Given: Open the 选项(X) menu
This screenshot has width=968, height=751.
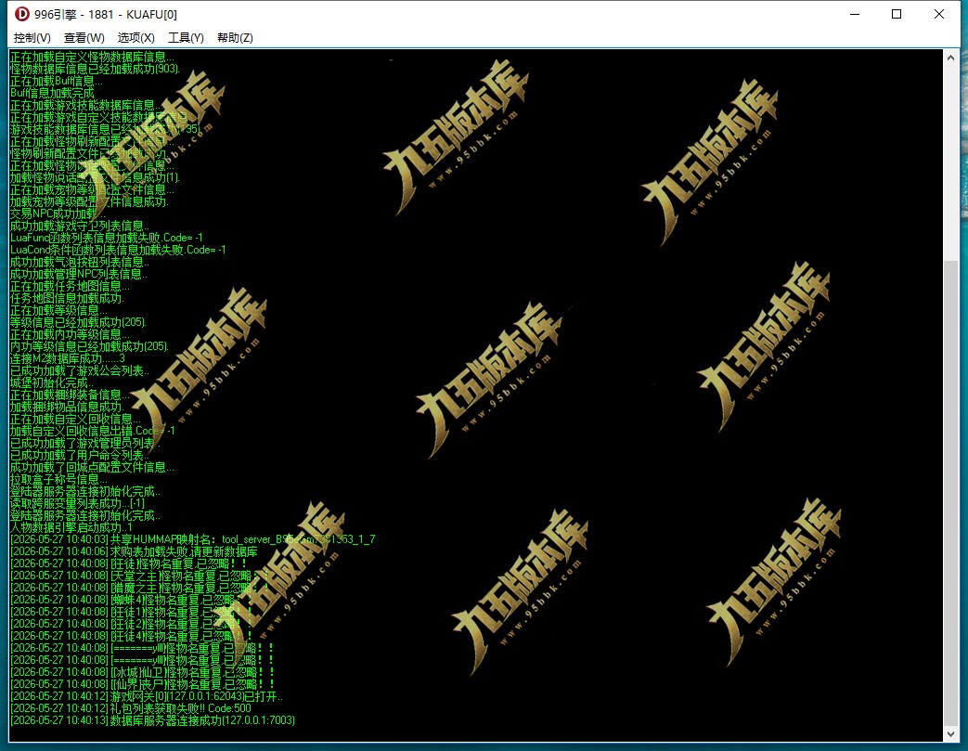Looking at the screenshot, I should click(x=136, y=38).
